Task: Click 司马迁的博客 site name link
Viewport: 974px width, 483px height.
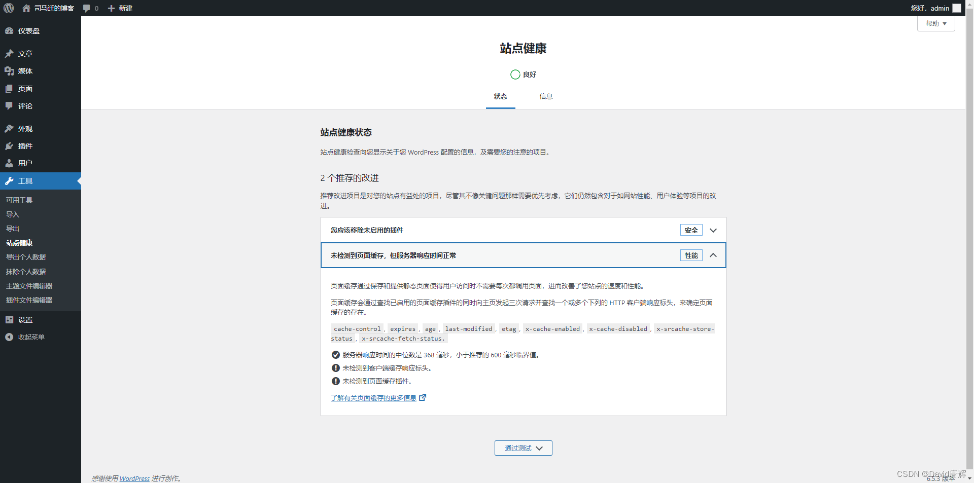Action: [x=54, y=8]
